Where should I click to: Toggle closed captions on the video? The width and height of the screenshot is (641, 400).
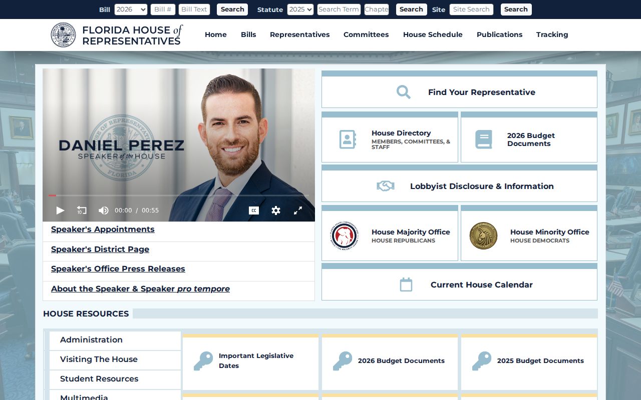(254, 210)
